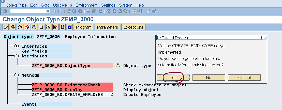Click the Display/Change pencil icon

pyautogui.click(x=6, y=27)
